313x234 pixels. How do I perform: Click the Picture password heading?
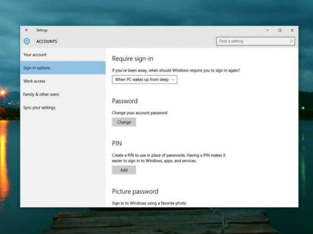coord(135,191)
